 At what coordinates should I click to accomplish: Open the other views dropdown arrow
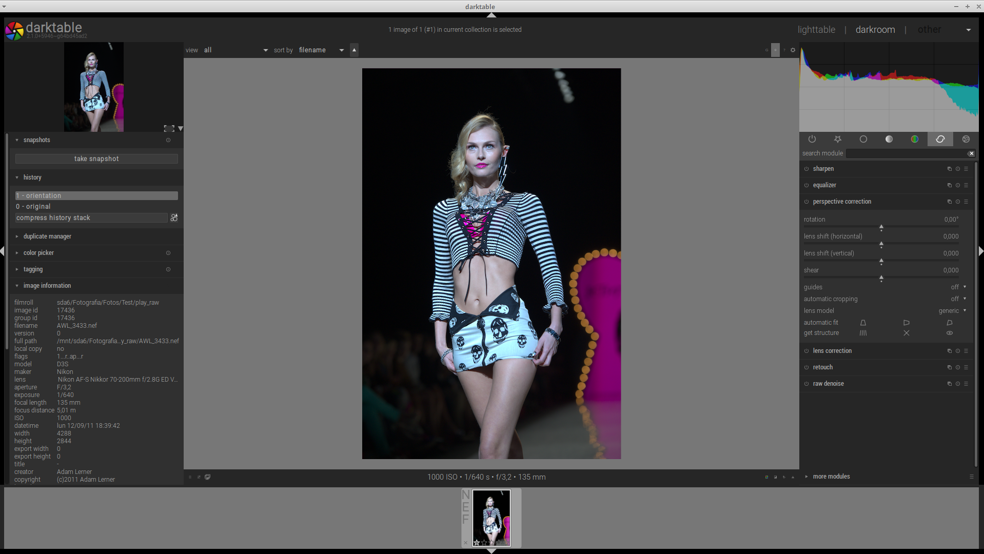click(x=968, y=30)
